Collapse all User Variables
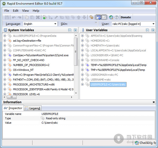158x148 pixels. [x=147, y=30]
